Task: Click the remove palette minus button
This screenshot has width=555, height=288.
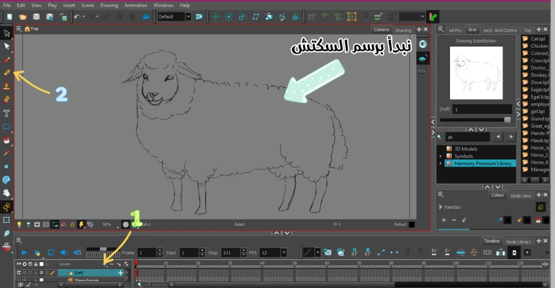Action: (x=454, y=220)
